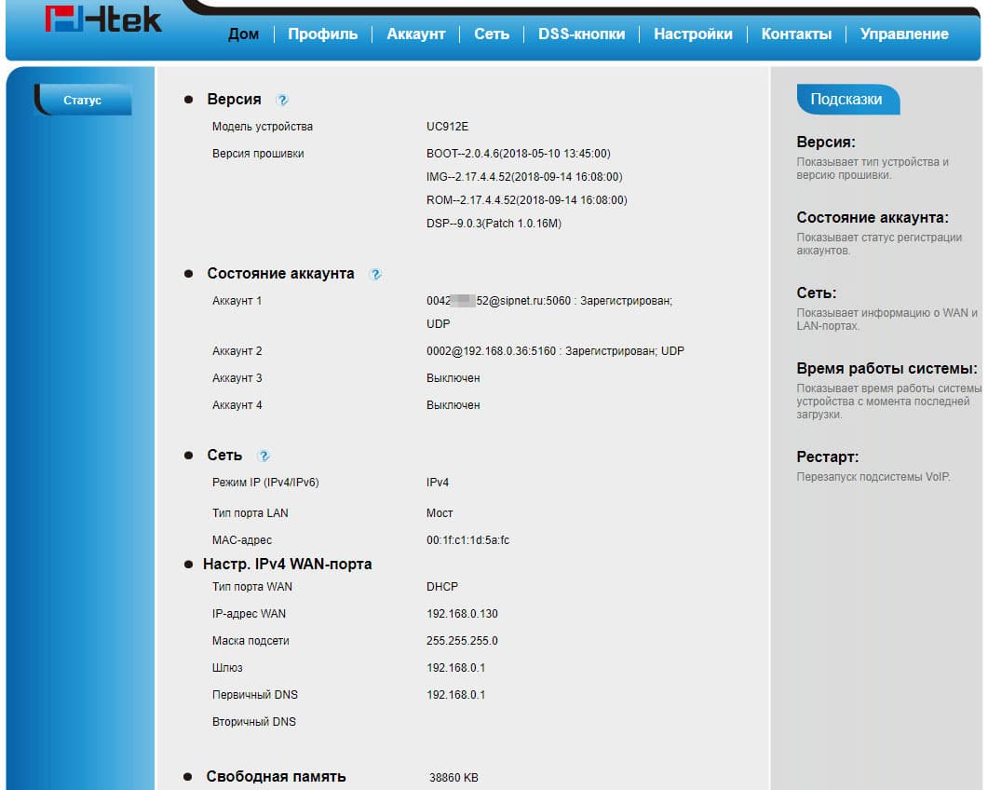Click the Аккаунт 2 registration value 0002@192.168.0.36
Image resolution: width=988 pixels, height=790 pixels.
555,351
